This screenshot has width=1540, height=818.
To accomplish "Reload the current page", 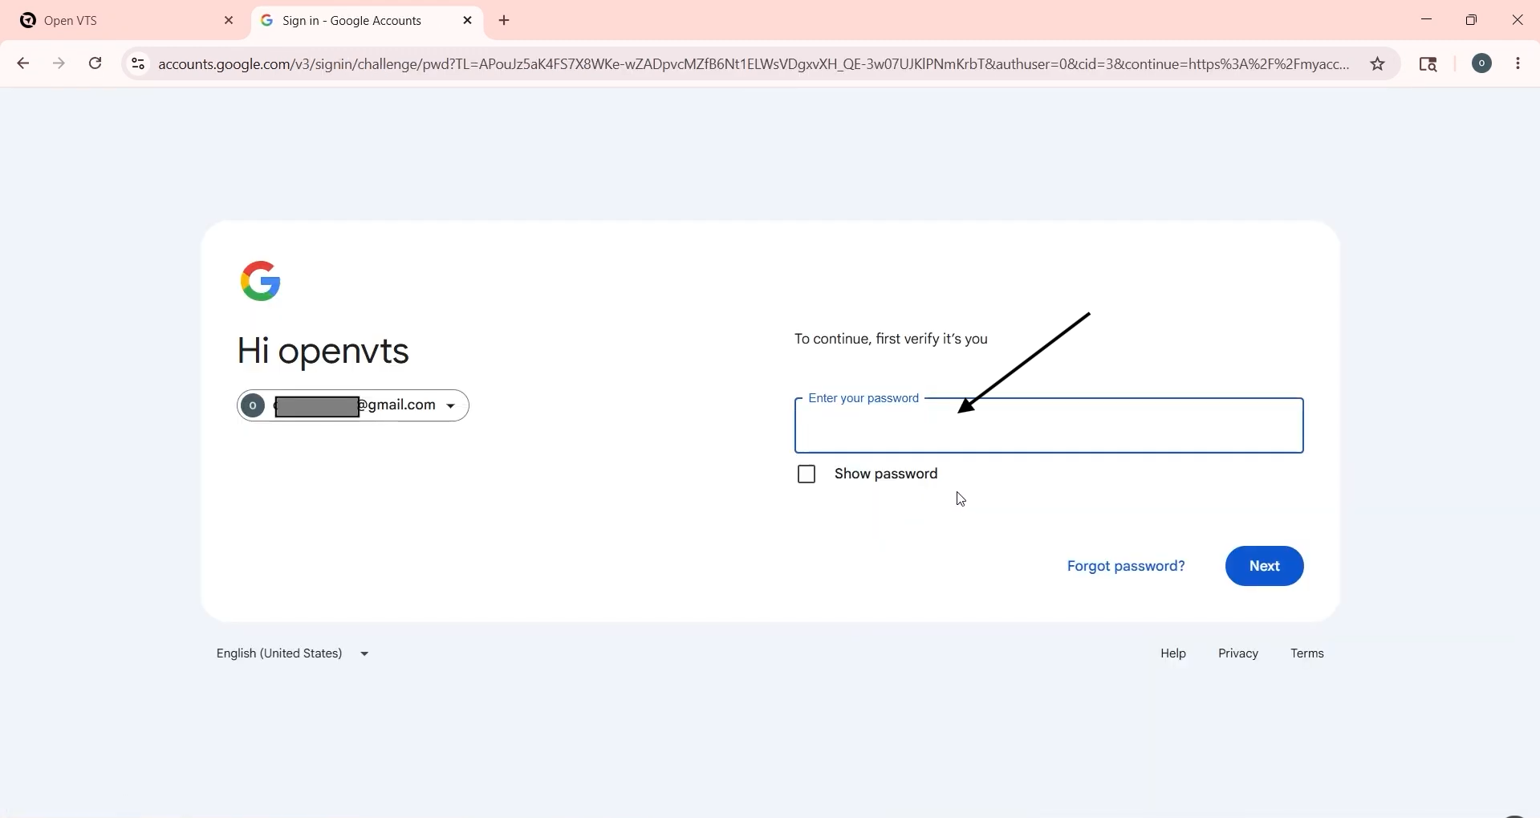I will click(x=95, y=64).
